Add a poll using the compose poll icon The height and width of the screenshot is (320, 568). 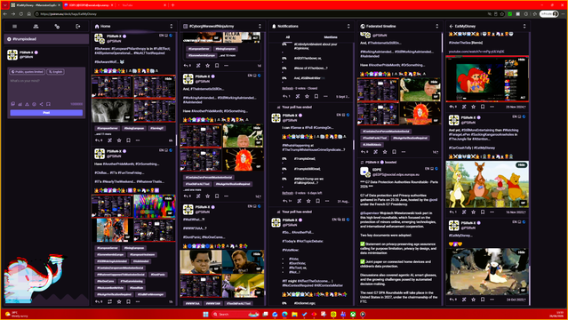[x=20, y=104]
